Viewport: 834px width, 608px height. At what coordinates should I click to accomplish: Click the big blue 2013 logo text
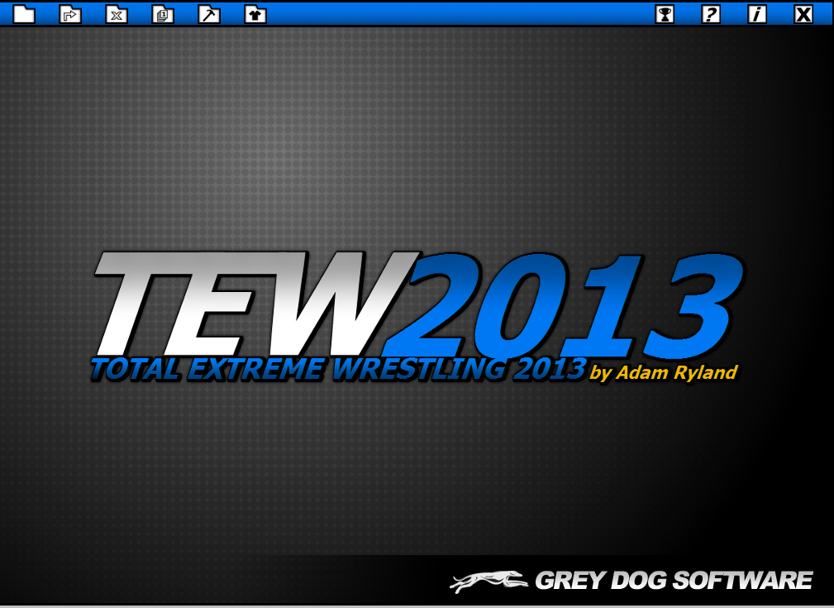570,302
